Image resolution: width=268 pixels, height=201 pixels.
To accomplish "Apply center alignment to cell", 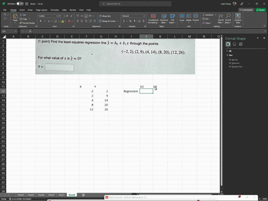I will click(82, 21).
